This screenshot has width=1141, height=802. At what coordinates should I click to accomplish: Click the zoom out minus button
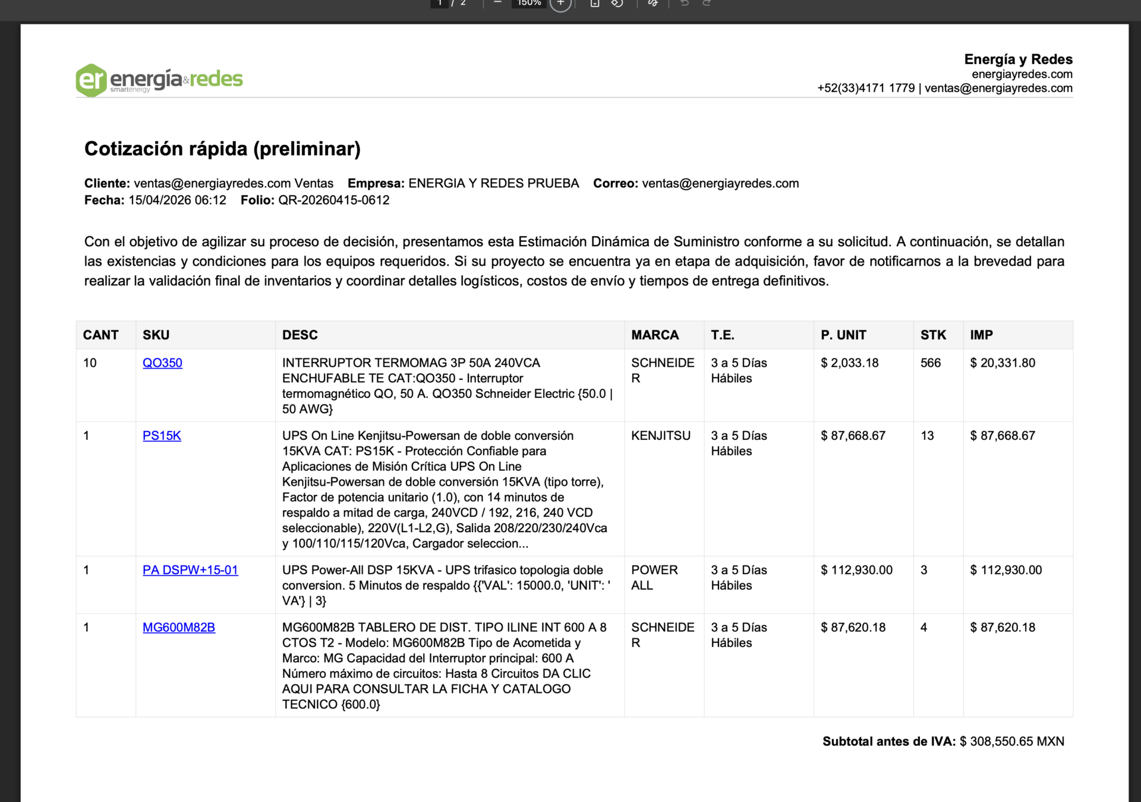pyautogui.click(x=497, y=3)
